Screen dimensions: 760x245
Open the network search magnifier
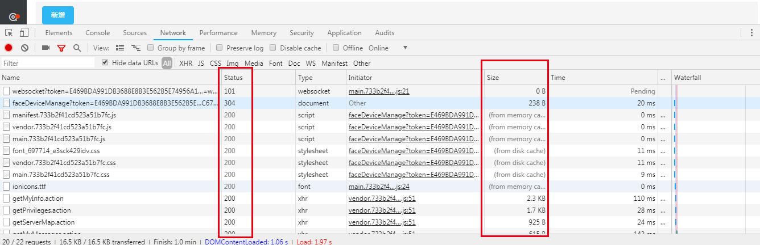click(77, 48)
